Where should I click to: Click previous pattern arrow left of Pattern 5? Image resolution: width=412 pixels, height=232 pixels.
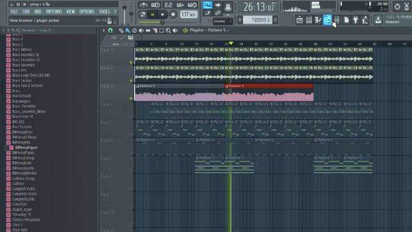click(x=240, y=20)
